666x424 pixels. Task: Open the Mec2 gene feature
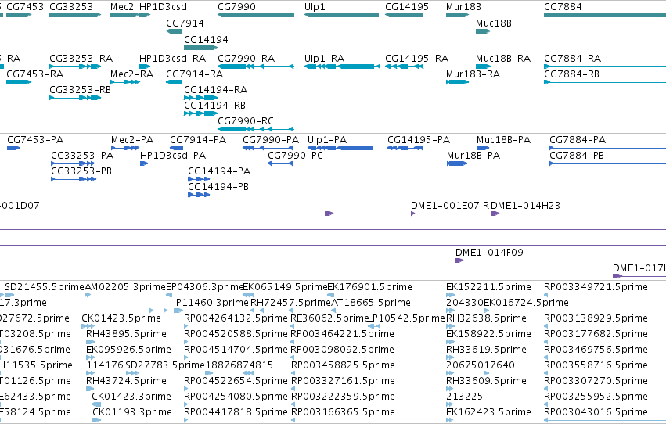click(x=124, y=15)
